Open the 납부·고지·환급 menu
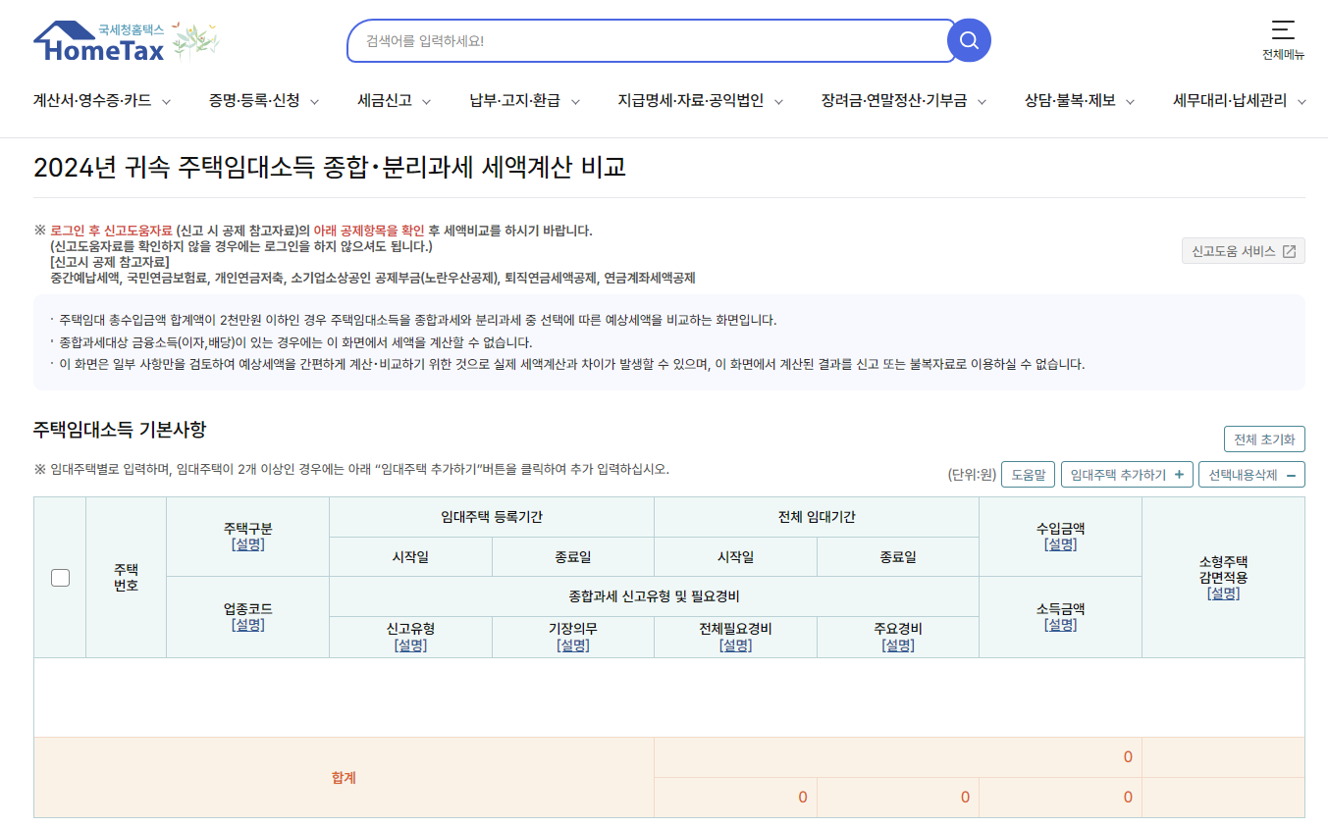 pyautogui.click(x=514, y=100)
